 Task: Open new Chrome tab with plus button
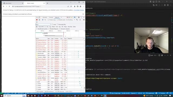click(48, 3)
